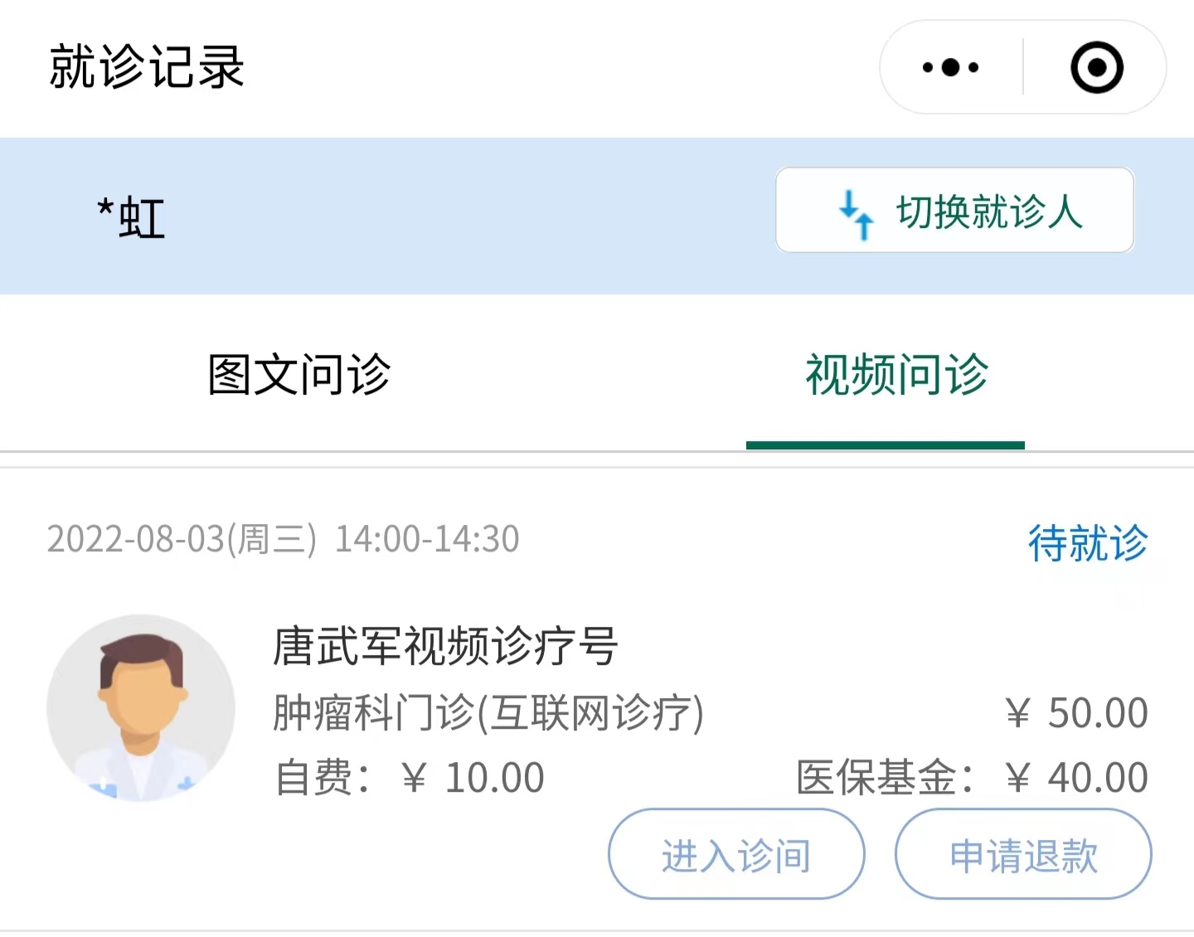Screen dimensions: 1194x937
Task: Open the 唐武军视频诊疗号 appointment title
Action: click(445, 646)
